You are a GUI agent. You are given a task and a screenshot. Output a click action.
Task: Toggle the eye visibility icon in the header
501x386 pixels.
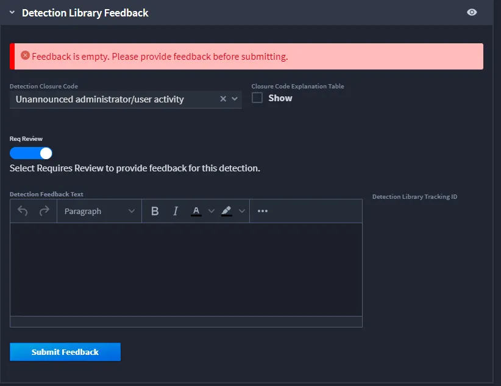(x=472, y=12)
